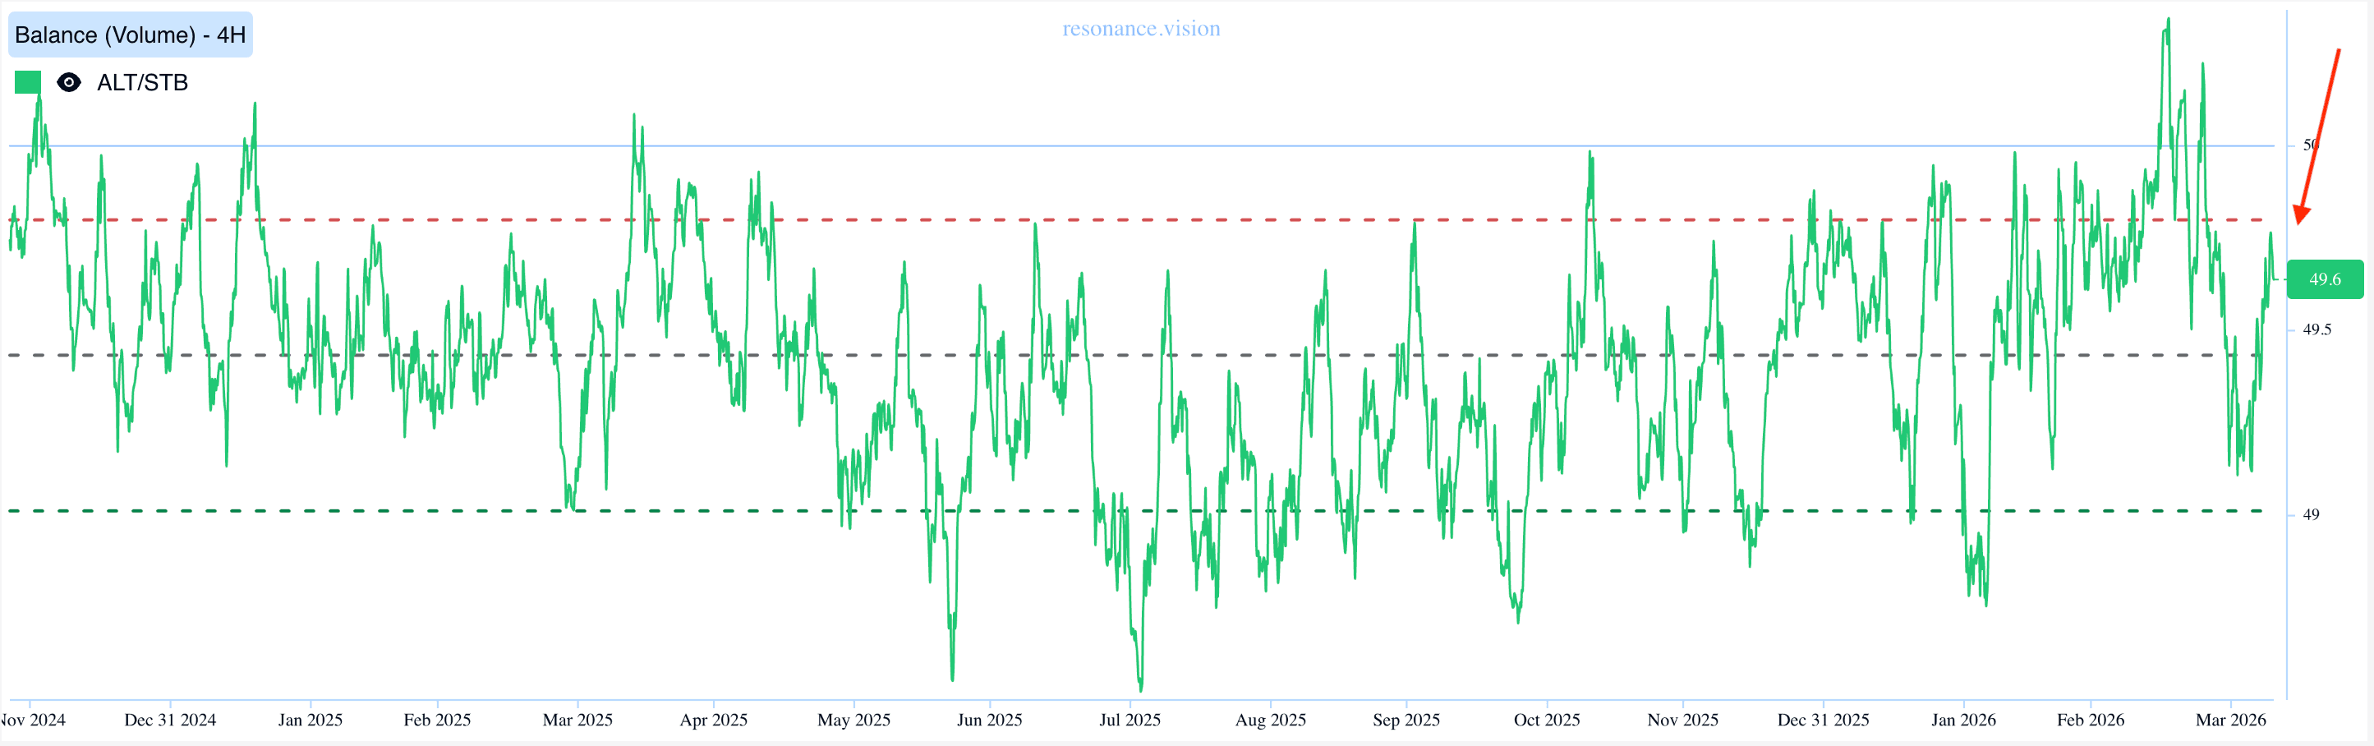Open the resonance.vision watermark link

tap(1140, 29)
